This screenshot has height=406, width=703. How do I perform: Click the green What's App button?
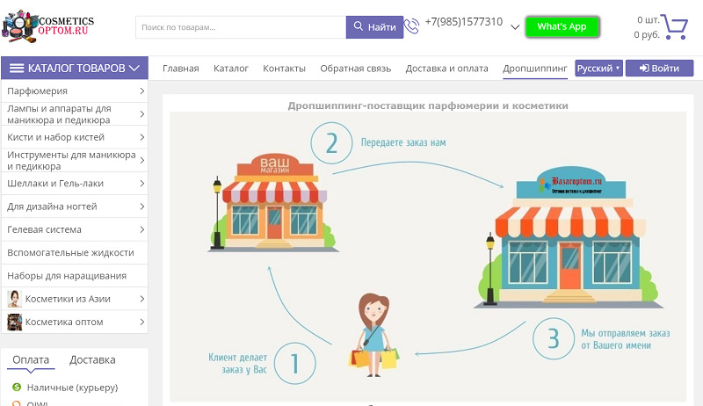[562, 27]
